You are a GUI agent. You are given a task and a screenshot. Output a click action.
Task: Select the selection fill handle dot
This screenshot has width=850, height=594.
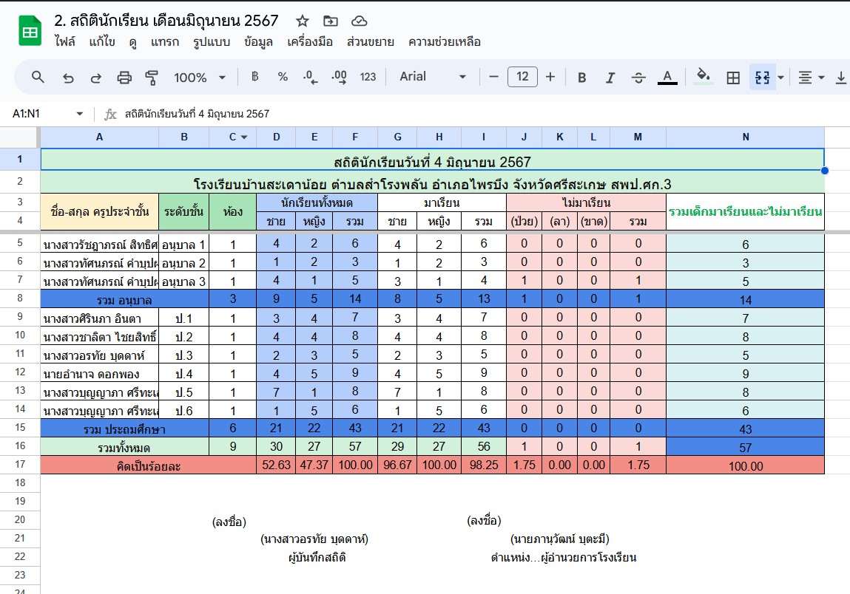tap(825, 171)
